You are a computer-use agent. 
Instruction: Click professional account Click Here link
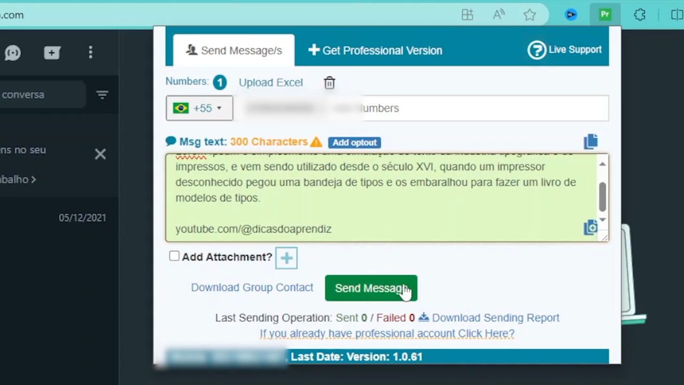[387, 333]
